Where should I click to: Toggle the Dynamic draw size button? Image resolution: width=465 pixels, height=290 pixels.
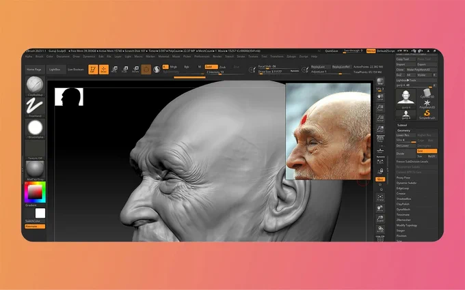pyautogui.click(x=294, y=71)
